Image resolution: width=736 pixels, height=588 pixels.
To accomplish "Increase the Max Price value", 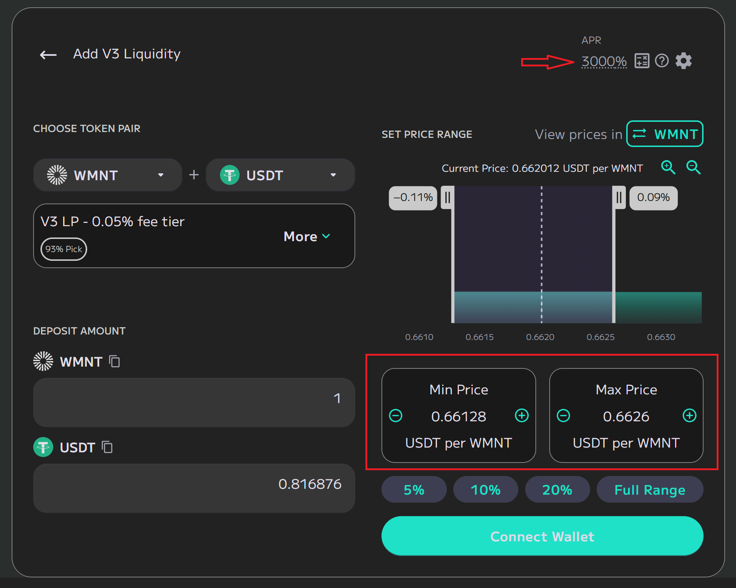I will click(689, 416).
